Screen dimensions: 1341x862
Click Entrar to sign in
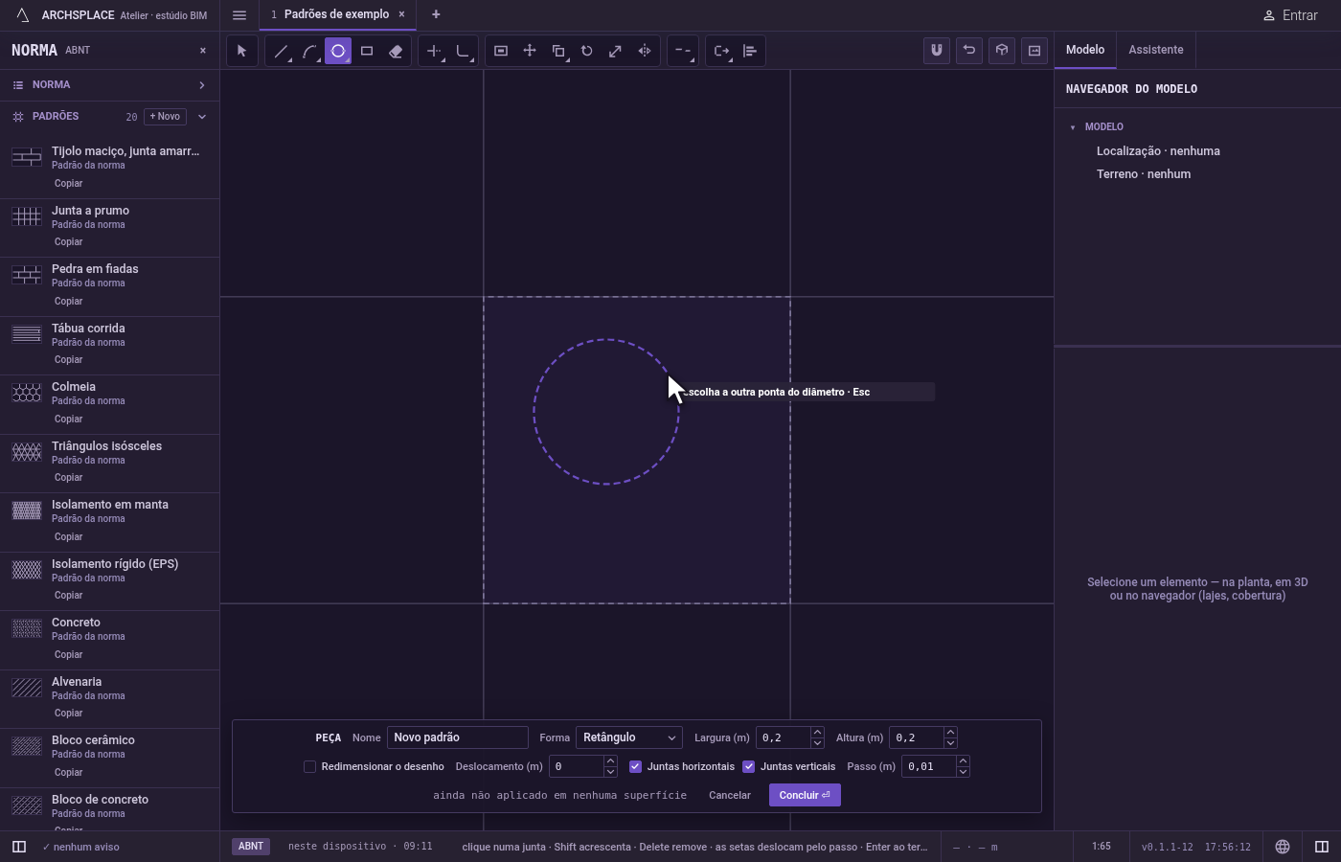coord(1290,15)
